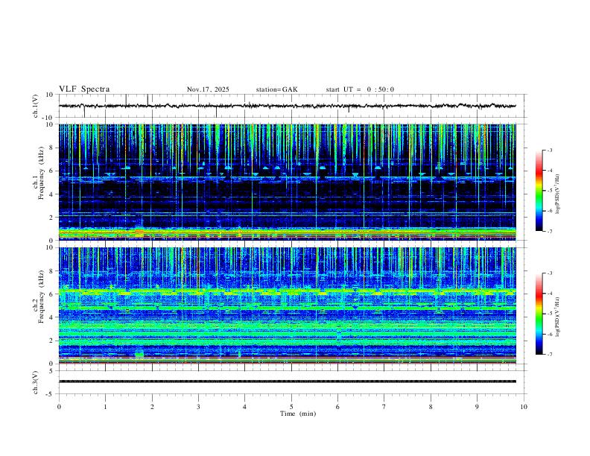Viewport: 590px width, 456px height.
Task: Click the time axis tick label '10'
Action: click(524, 407)
